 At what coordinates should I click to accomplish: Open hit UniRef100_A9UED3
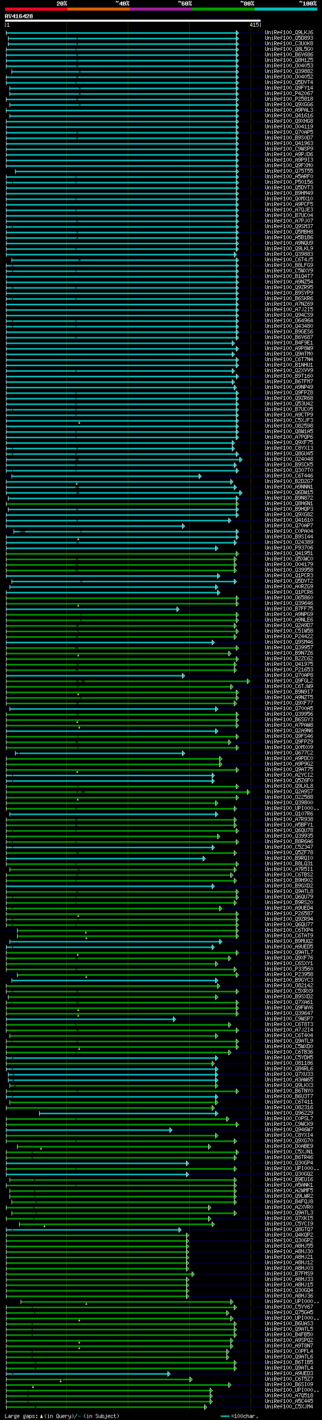(289, 1373)
